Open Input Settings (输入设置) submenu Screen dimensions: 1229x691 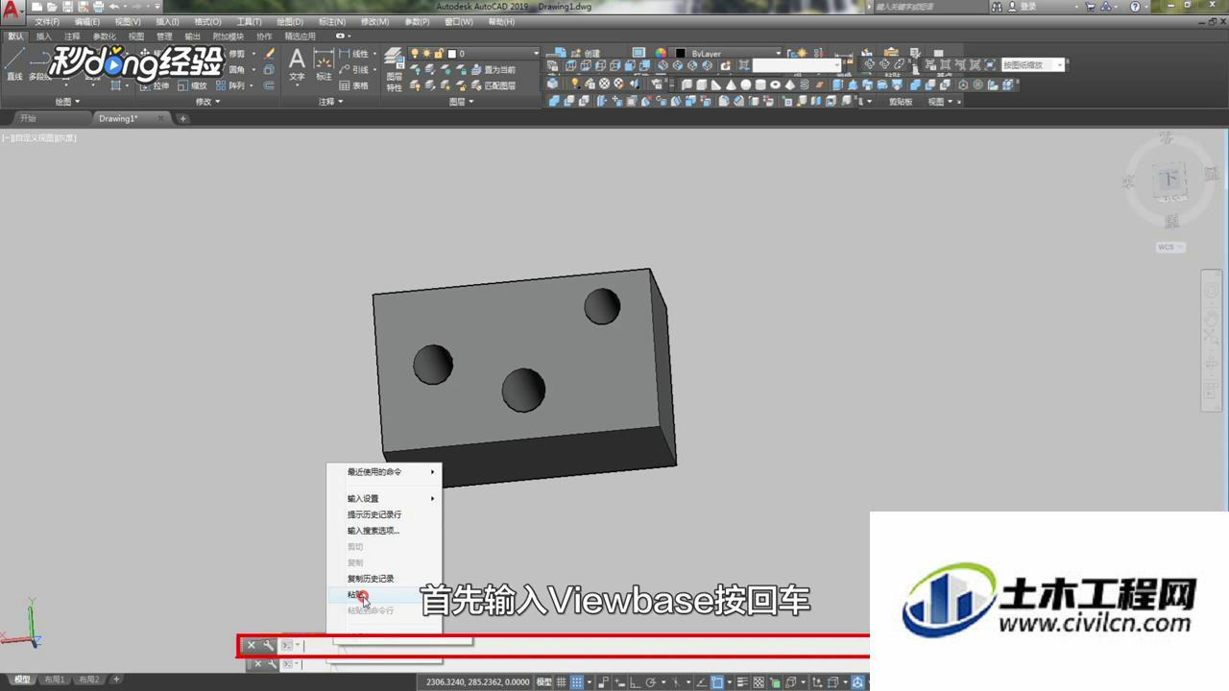click(384, 498)
